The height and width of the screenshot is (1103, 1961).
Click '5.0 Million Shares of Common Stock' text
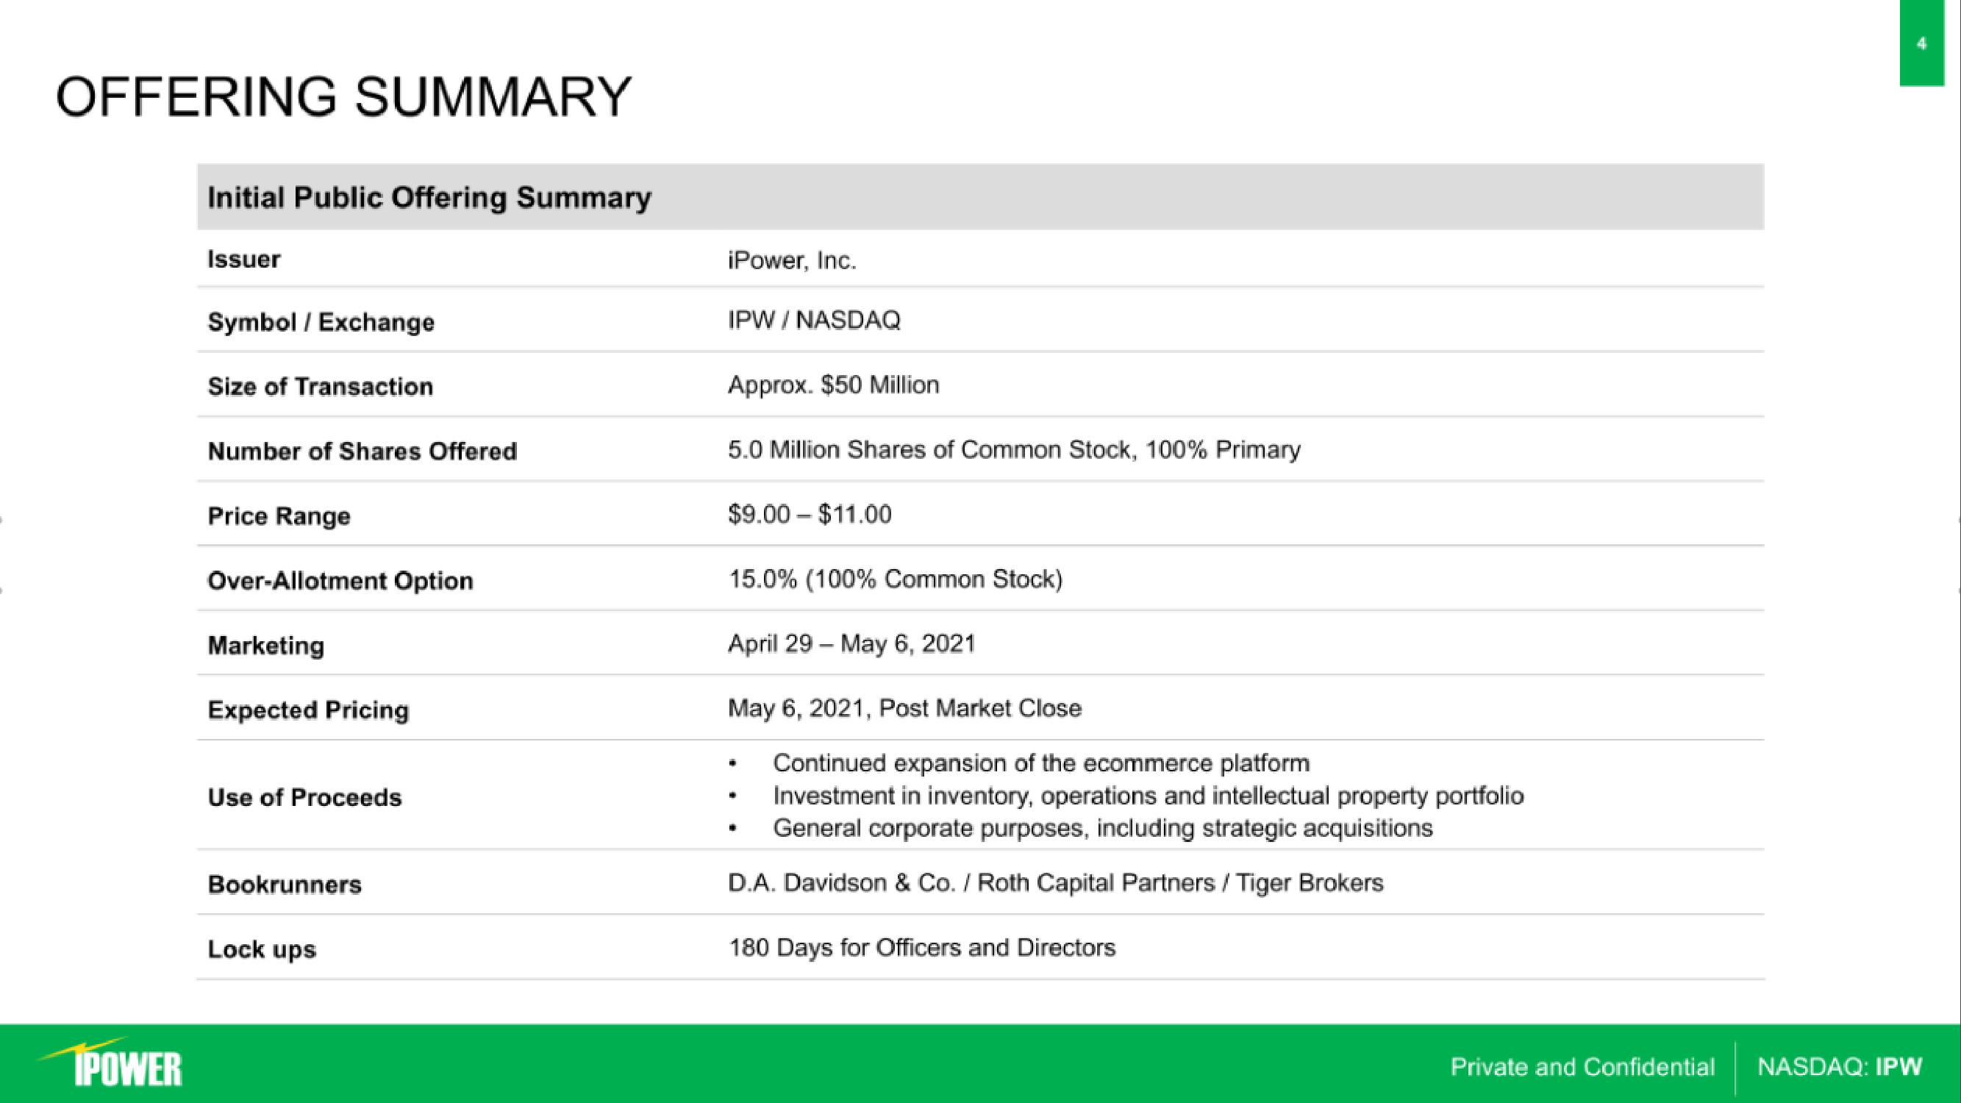[932, 450]
